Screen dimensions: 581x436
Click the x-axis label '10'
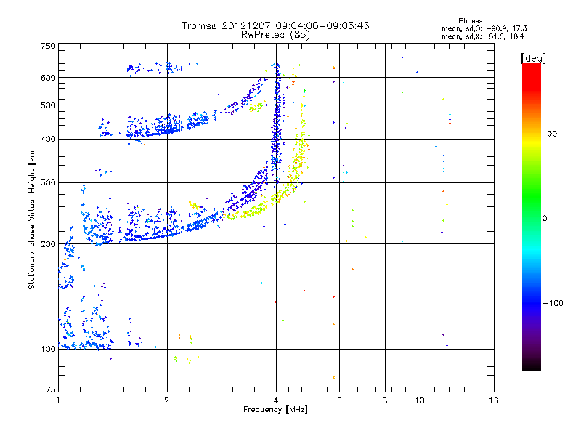[420, 400]
